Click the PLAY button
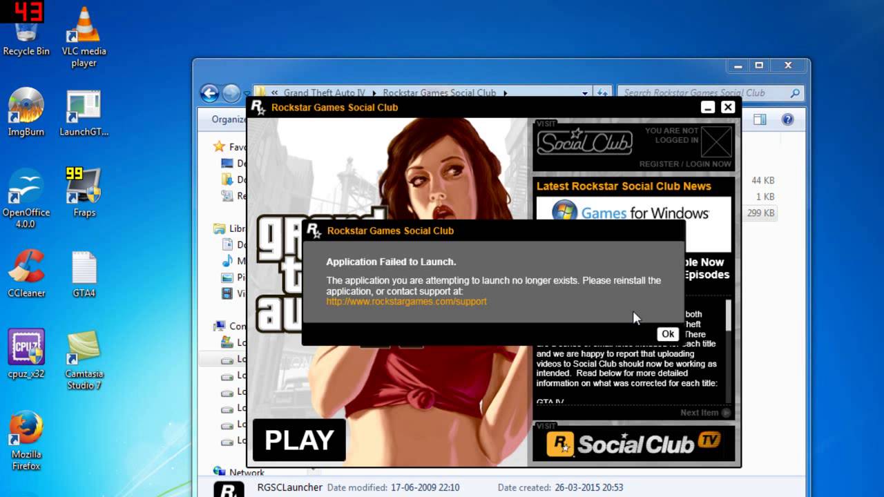This screenshot has height=497, width=884. (x=299, y=440)
